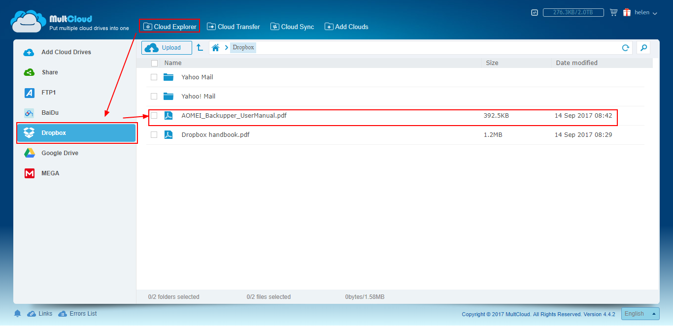Click the red gift box icon
673x326 pixels.
tap(627, 12)
